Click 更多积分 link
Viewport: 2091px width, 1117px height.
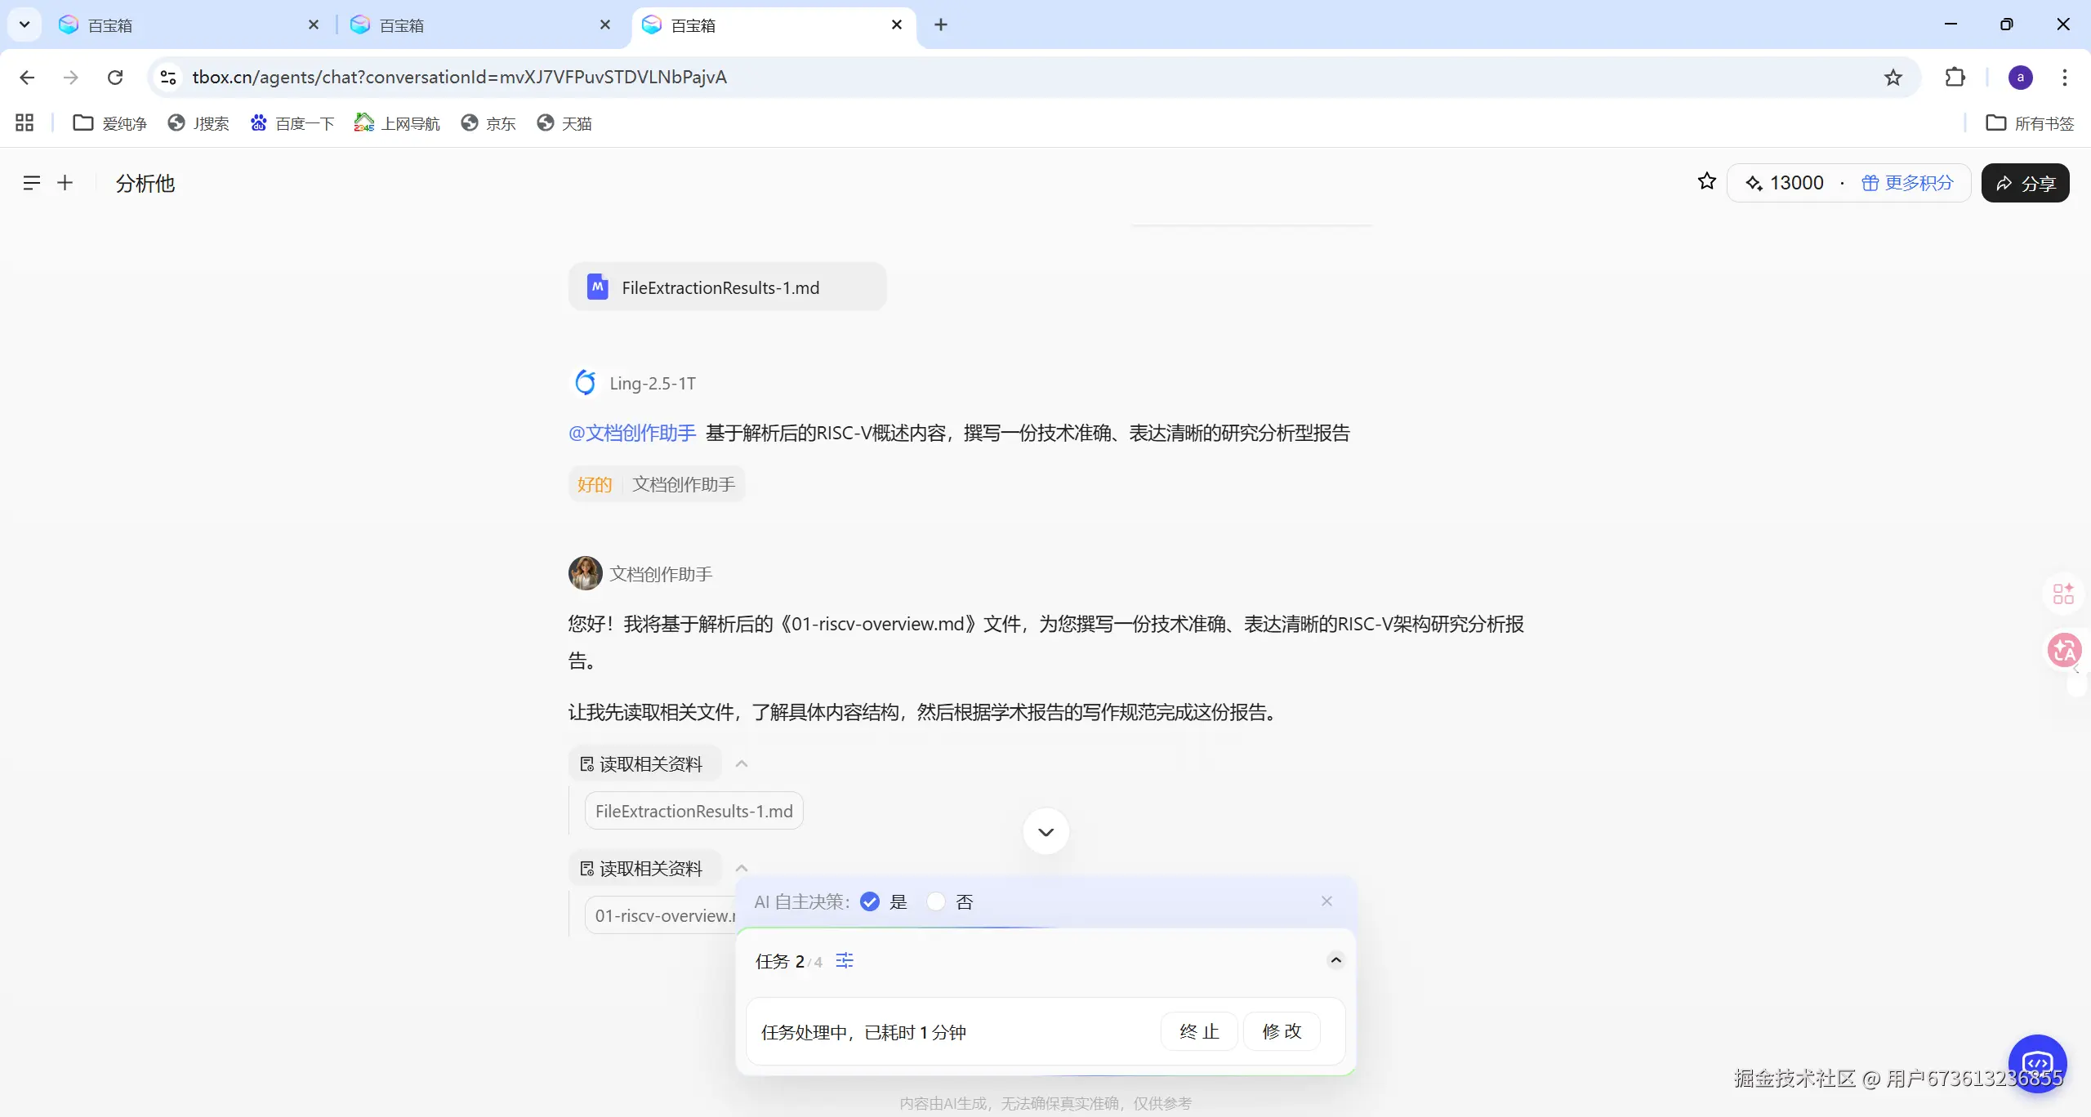1908,183
